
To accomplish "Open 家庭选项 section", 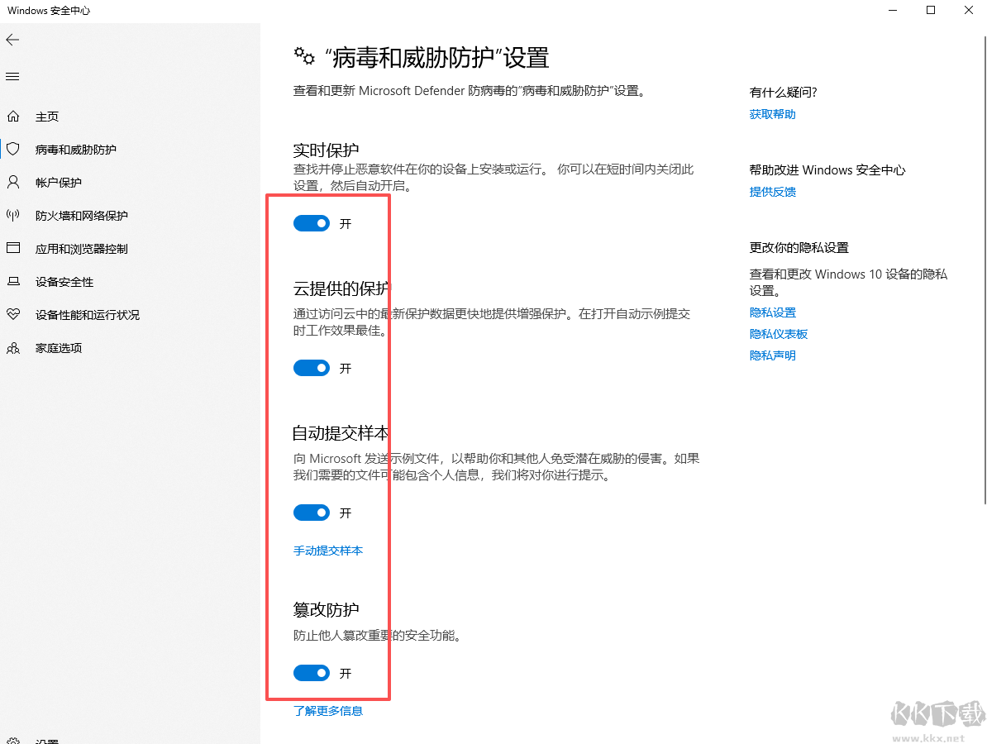I will pyautogui.click(x=59, y=348).
